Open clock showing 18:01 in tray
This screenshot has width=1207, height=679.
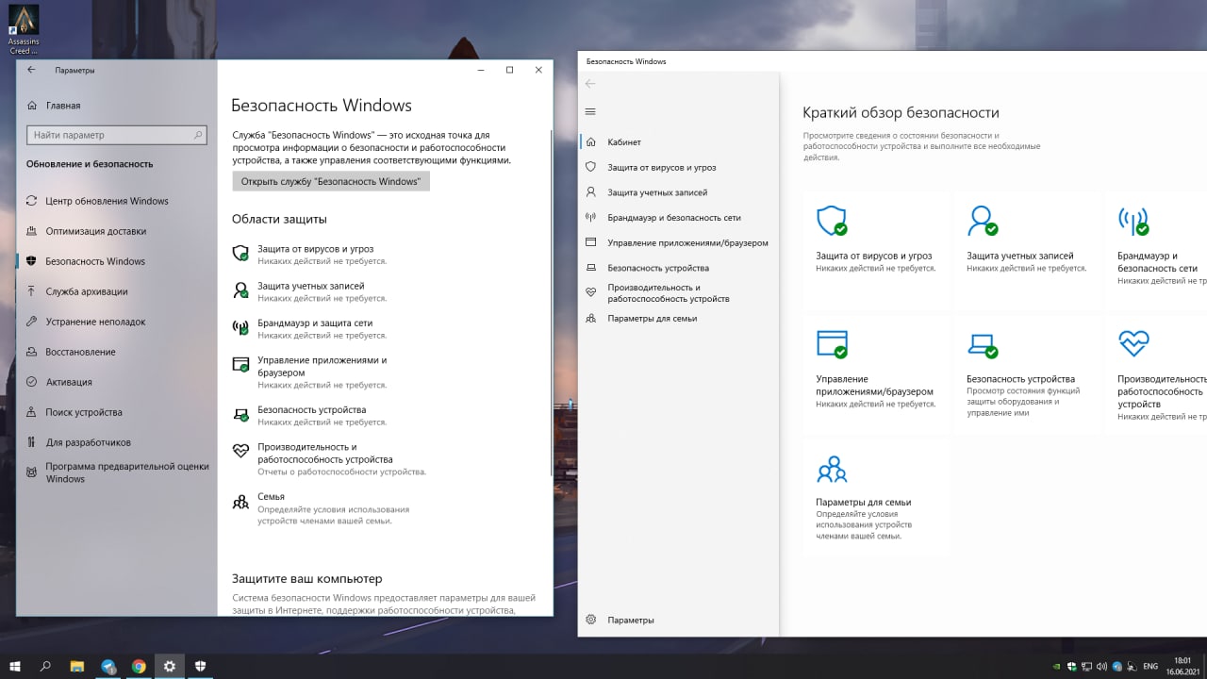pyautogui.click(x=1182, y=666)
